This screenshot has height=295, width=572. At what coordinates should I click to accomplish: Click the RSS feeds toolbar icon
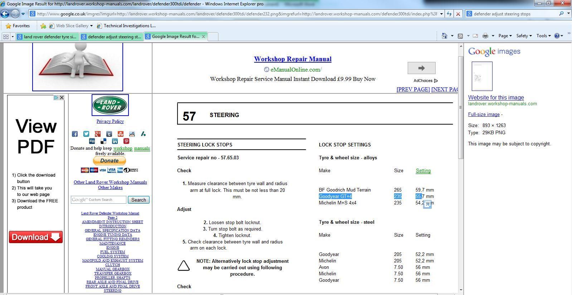460,36
